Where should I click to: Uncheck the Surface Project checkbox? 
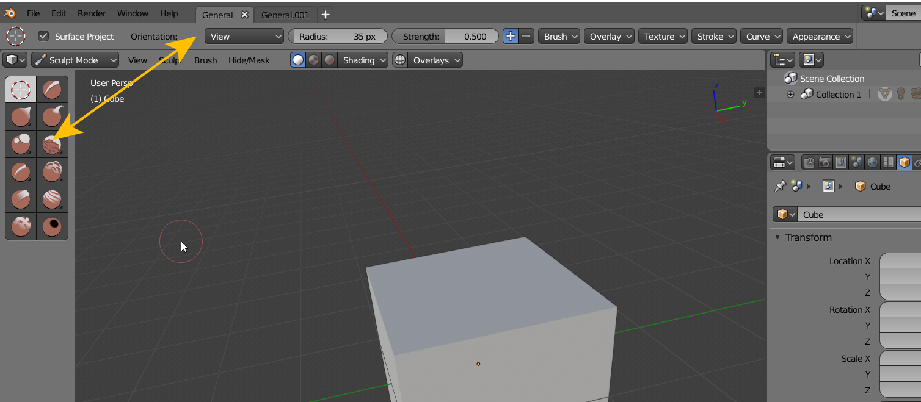coord(43,36)
